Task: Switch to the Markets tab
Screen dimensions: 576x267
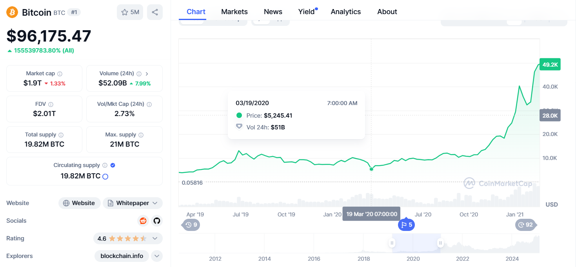Action: (x=234, y=12)
